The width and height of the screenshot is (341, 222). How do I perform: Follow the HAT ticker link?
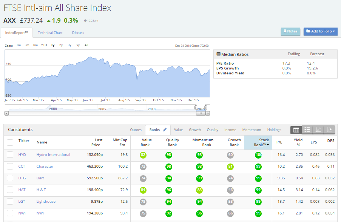pyautogui.click(x=22, y=190)
